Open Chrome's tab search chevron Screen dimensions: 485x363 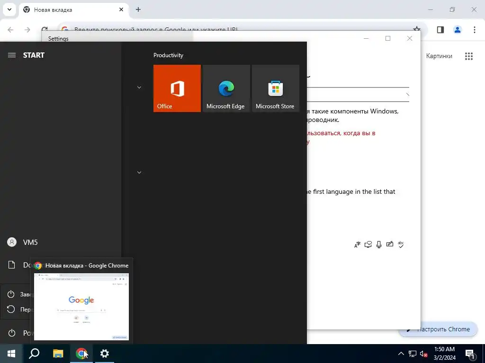[x=9, y=9]
